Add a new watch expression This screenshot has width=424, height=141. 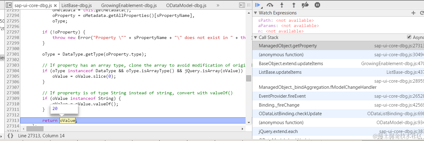point(414,13)
